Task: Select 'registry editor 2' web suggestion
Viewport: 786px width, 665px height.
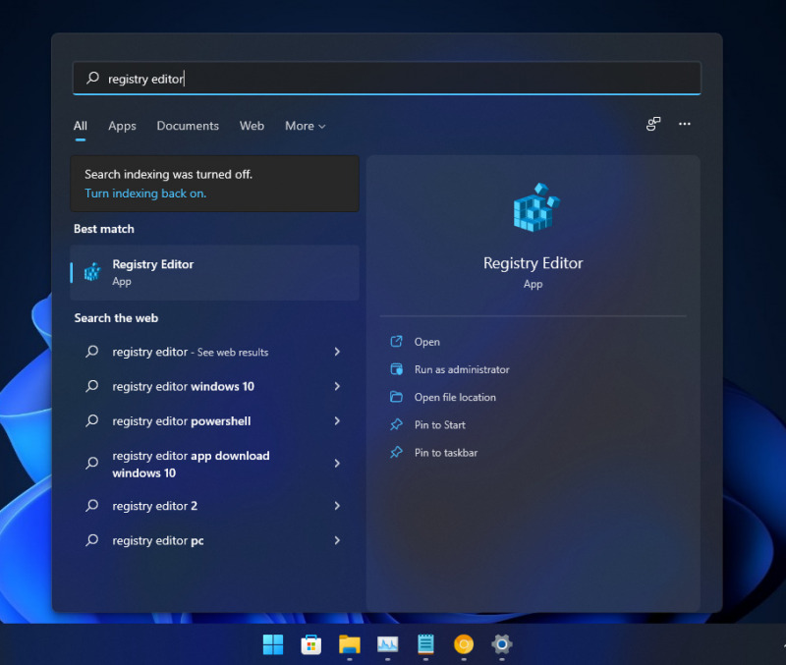Action: coord(214,506)
